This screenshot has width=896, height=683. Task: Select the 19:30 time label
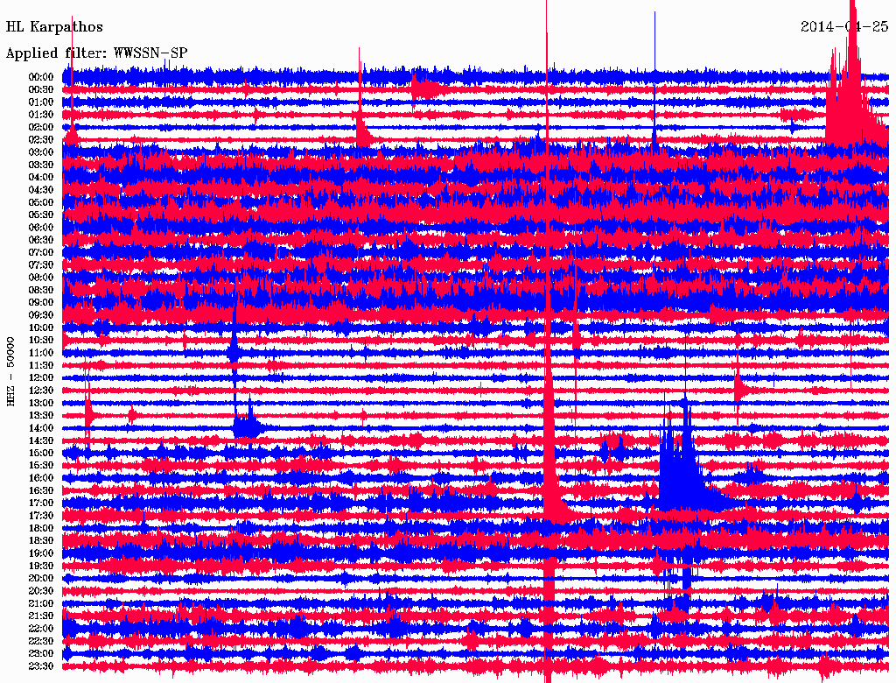tap(41, 566)
